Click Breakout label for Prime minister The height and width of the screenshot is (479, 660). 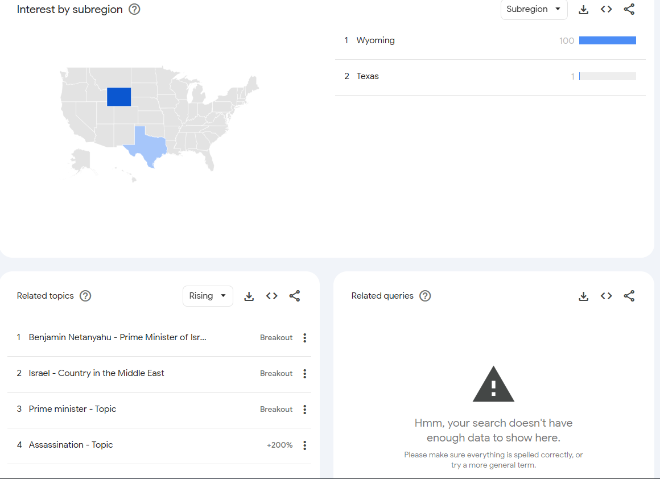(276, 409)
